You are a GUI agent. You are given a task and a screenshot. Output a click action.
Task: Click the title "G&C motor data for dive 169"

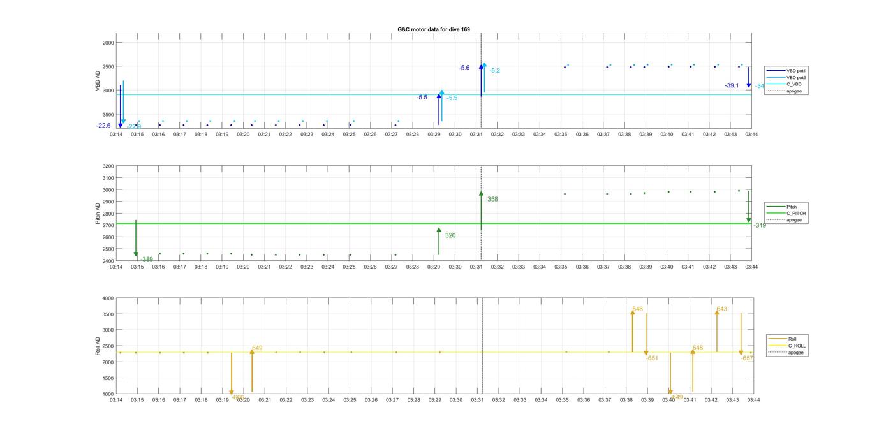click(433, 29)
